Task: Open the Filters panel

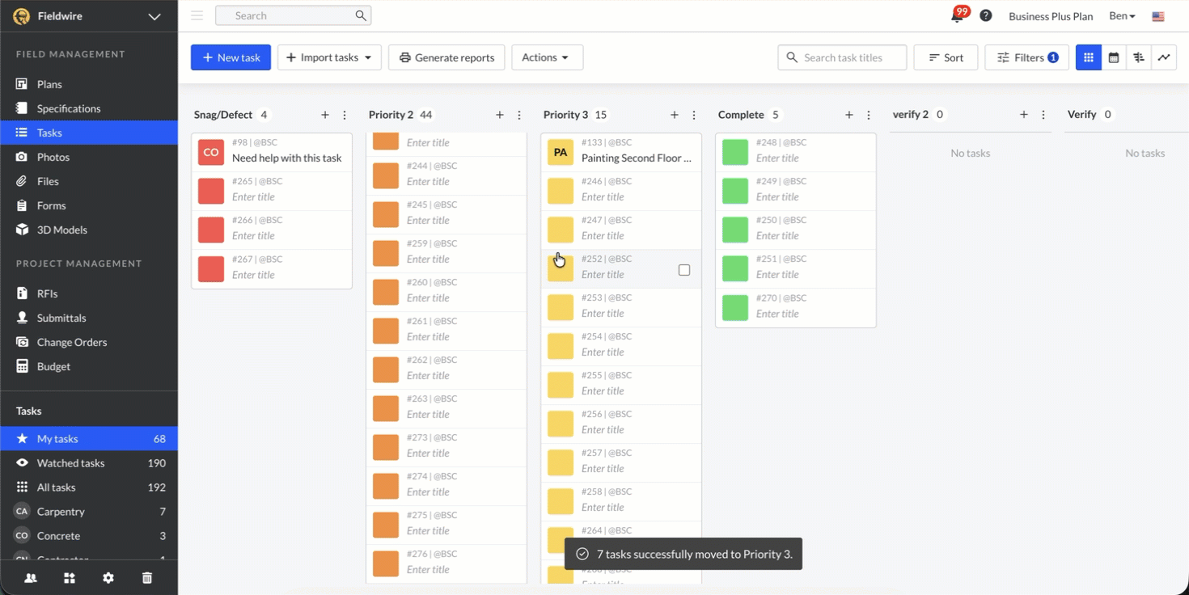Action: pos(1026,57)
